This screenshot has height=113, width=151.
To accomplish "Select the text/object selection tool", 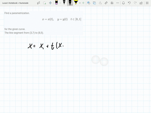I will point(38,3).
